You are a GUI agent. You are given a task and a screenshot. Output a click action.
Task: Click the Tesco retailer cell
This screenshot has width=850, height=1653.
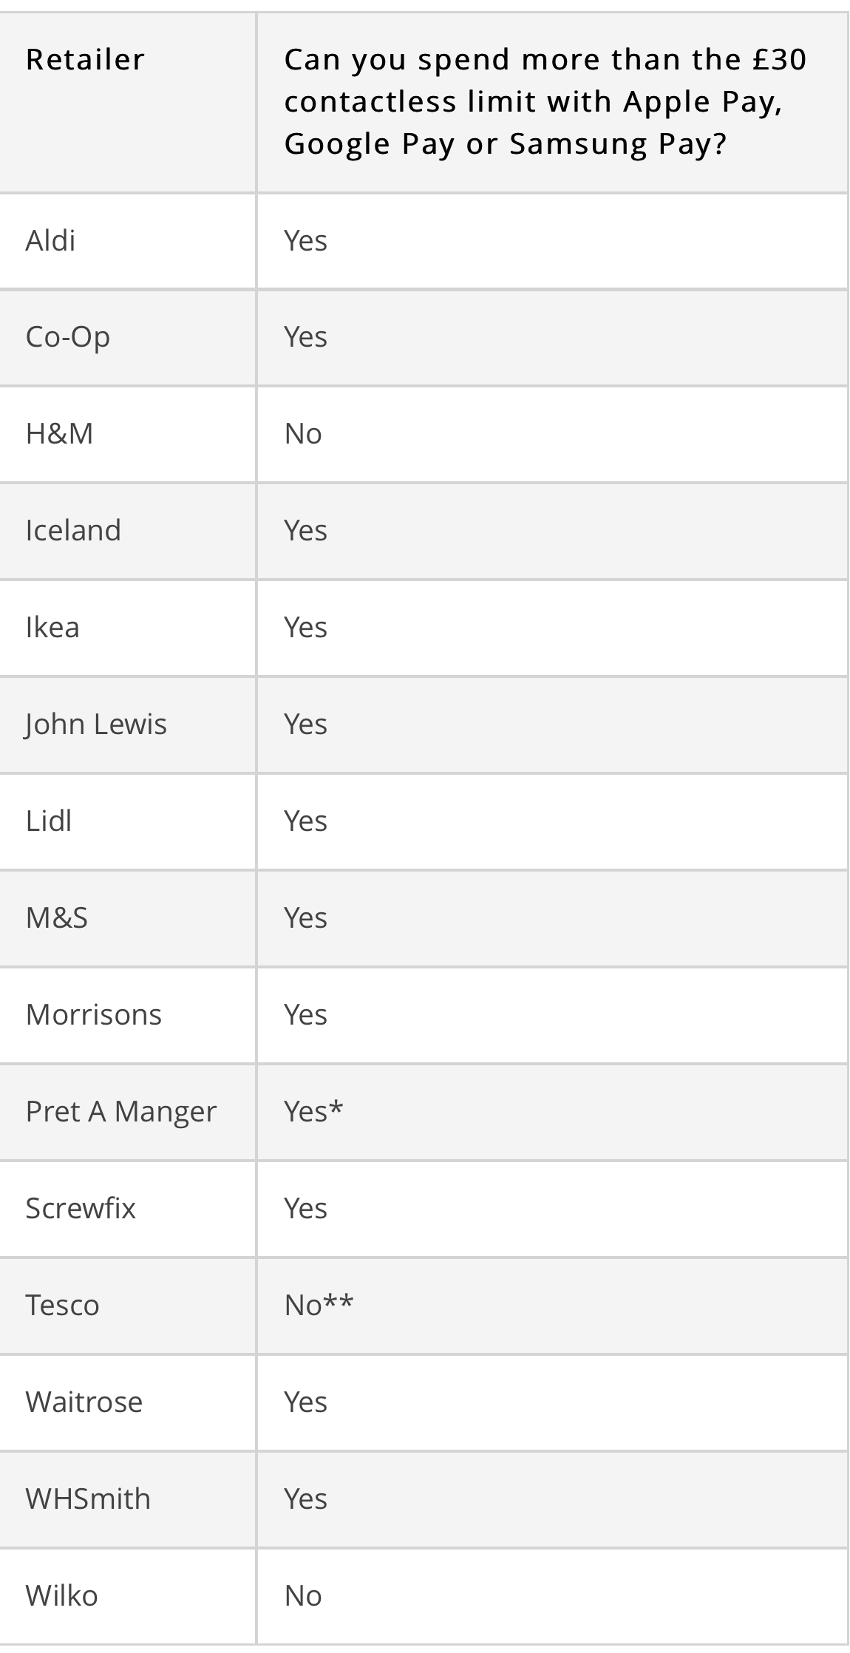[62, 1305]
